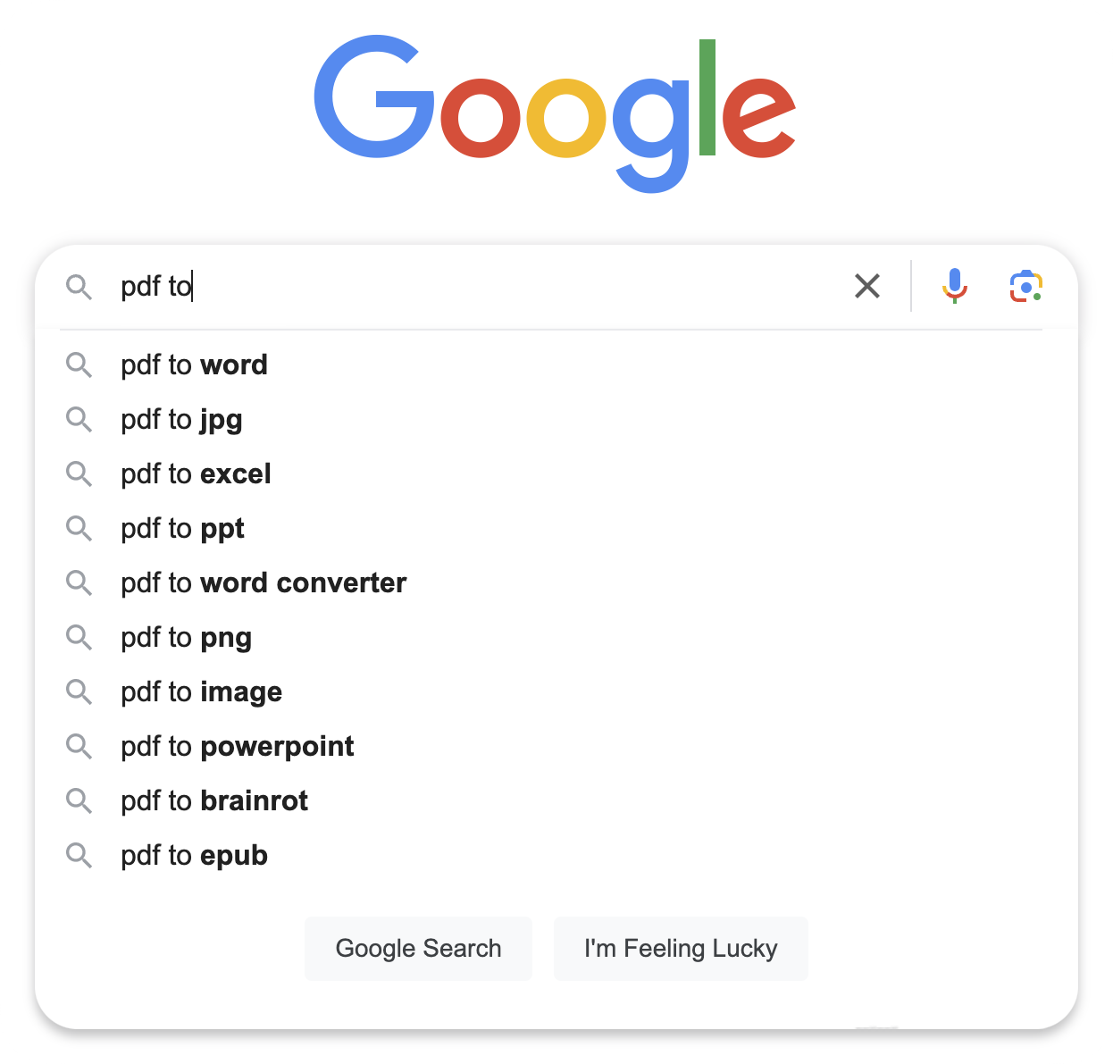Click magnifier icon beside pdf to excel
Image resolution: width=1113 pixels, height=1064 pixels.
[x=79, y=473]
